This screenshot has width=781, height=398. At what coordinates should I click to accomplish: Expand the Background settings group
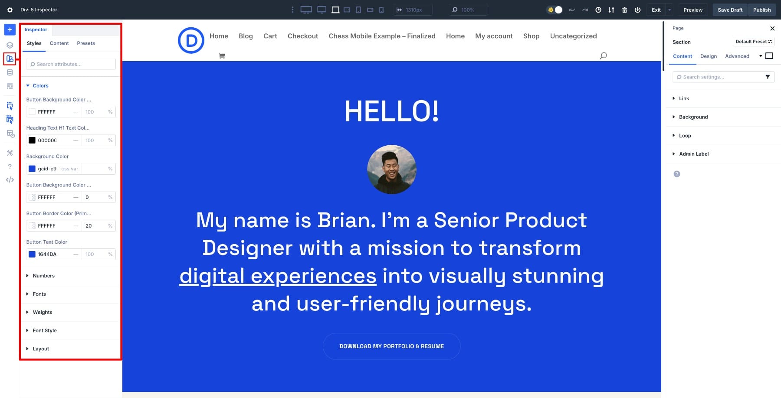(693, 117)
